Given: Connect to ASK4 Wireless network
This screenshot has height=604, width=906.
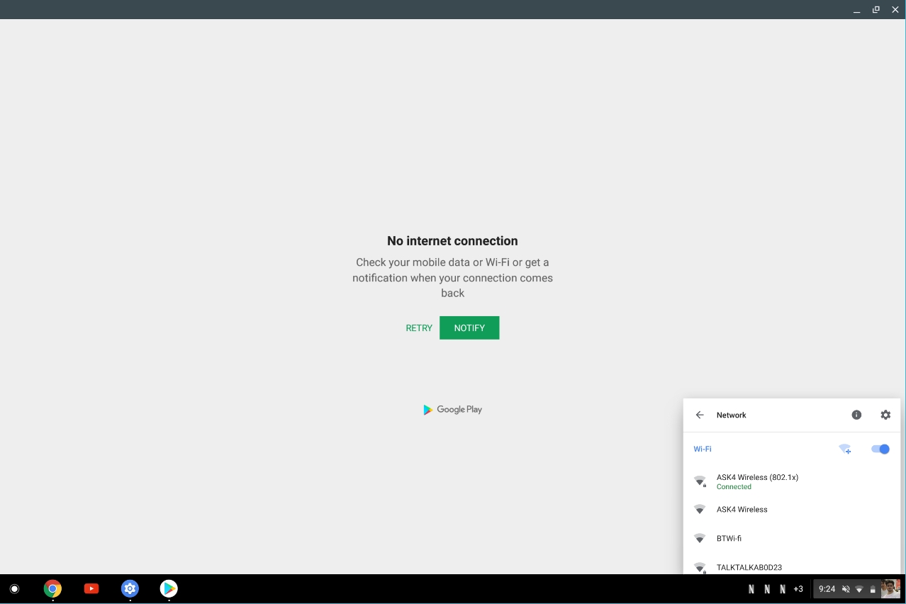Looking at the screenshot, I should (x=742, y=510).
